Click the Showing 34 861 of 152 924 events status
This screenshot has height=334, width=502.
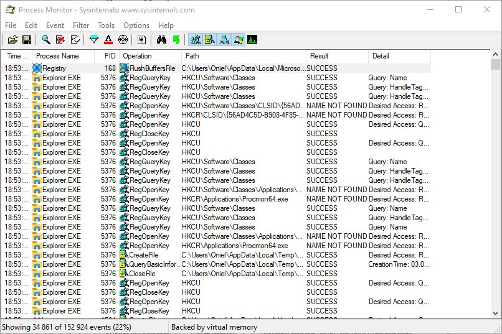[67, 327]
